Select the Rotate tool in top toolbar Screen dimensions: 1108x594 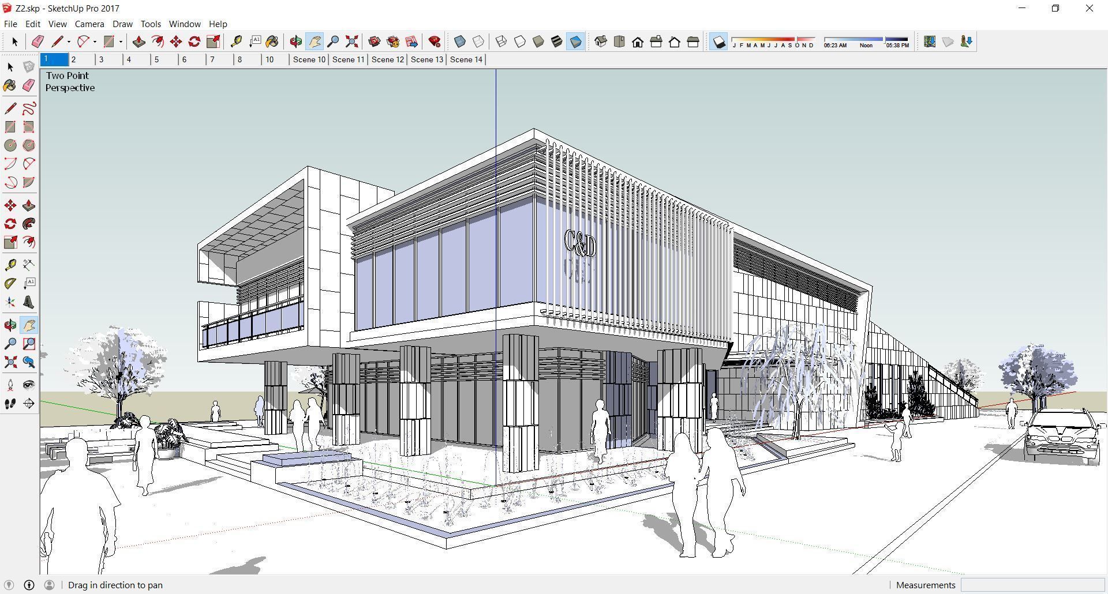[194, 42]
